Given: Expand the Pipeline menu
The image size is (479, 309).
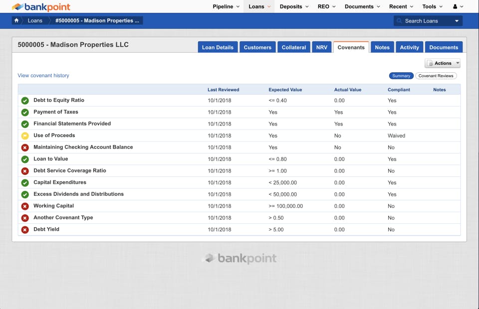Looking at the screenshot, I should [x=226, y=6].
